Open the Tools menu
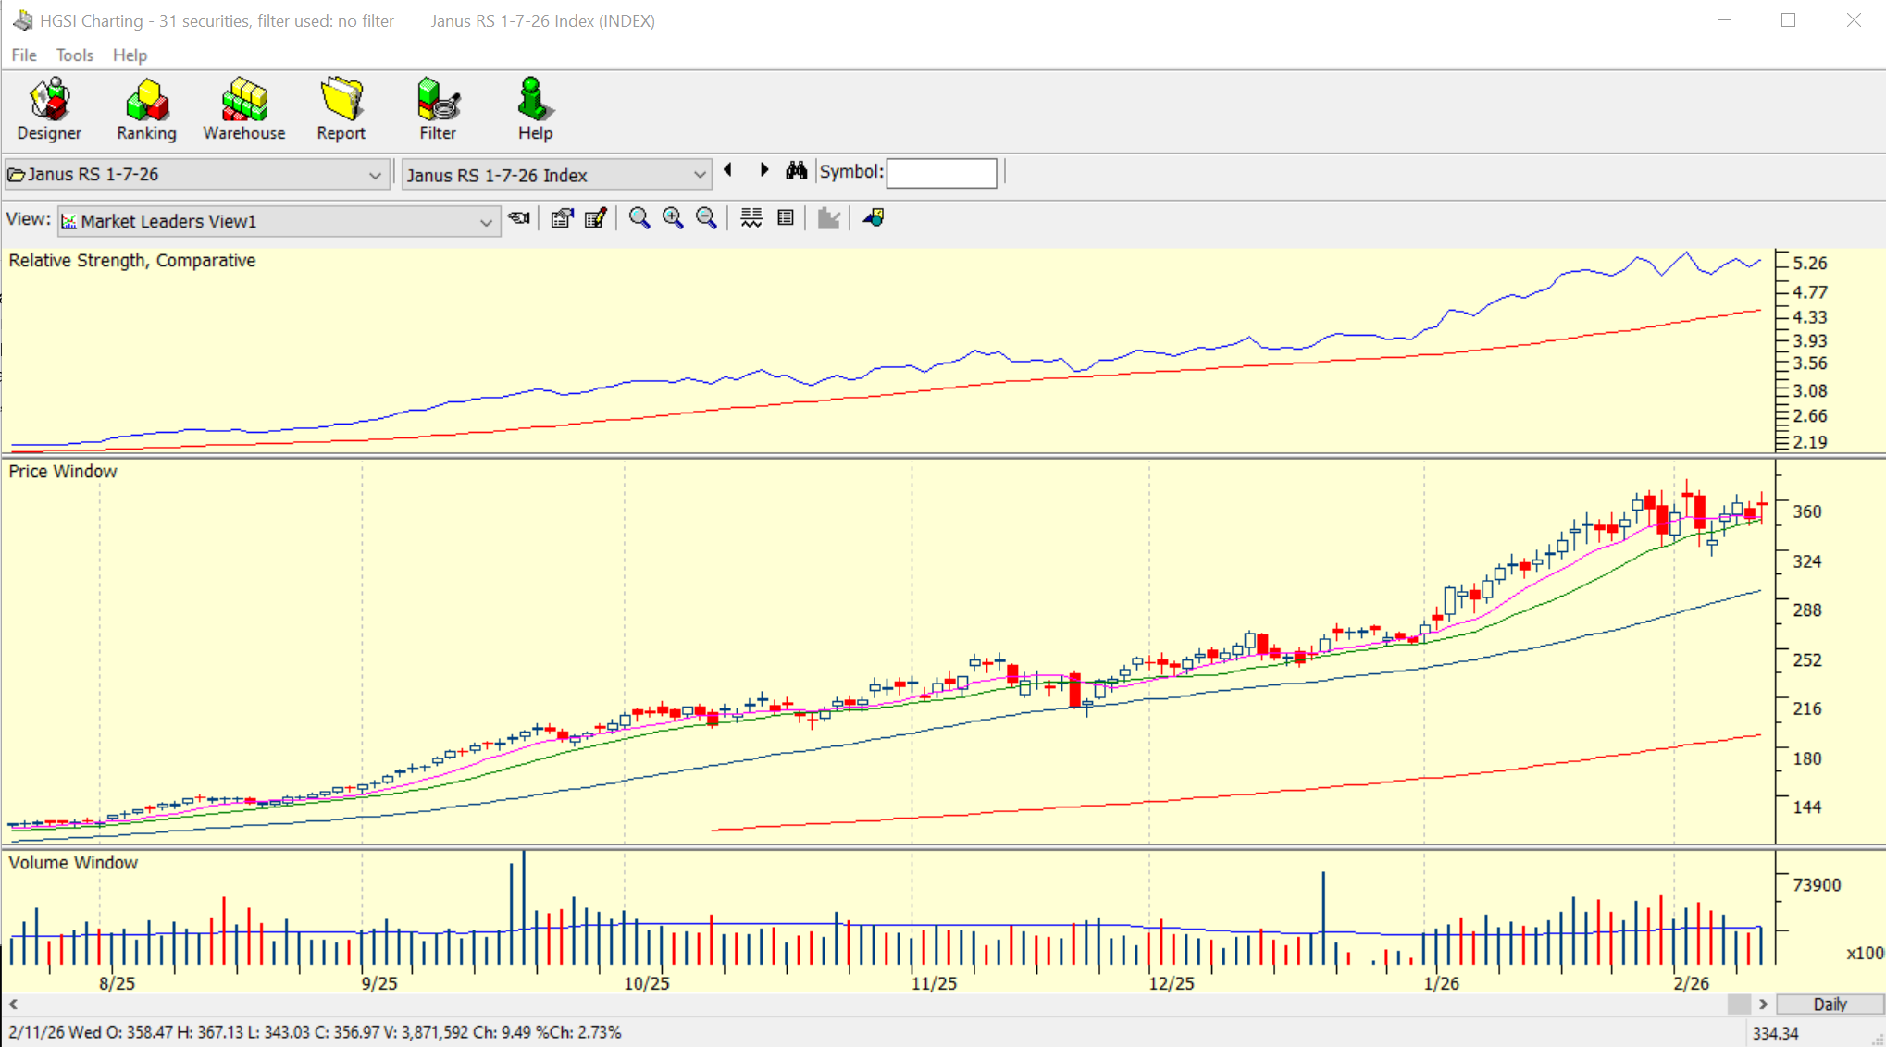The width and height of the screenshot is (1886, 1047). point(74,55)
